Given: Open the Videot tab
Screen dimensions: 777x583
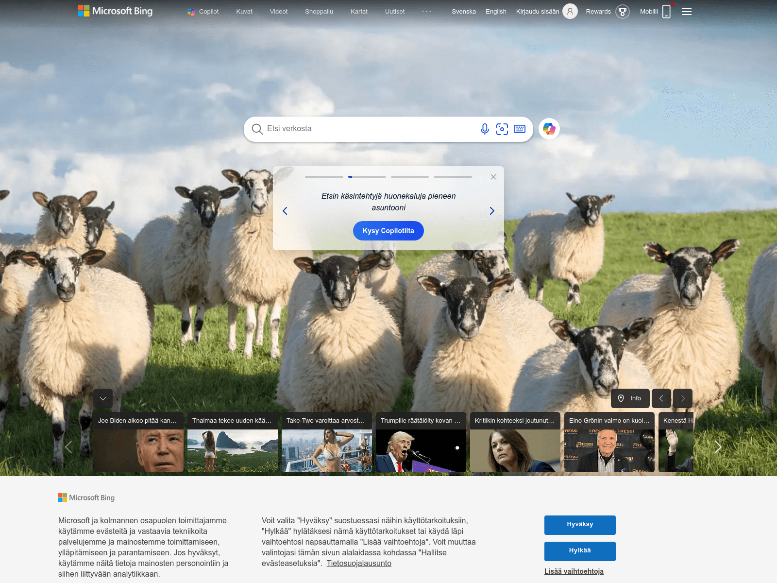Looking at the screenshot, I should click(279, 12).
